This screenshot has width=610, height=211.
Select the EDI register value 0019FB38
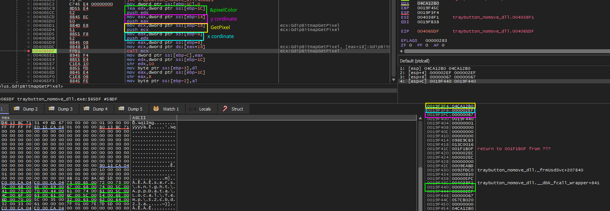pyautogui.click(x=428, y=22)
